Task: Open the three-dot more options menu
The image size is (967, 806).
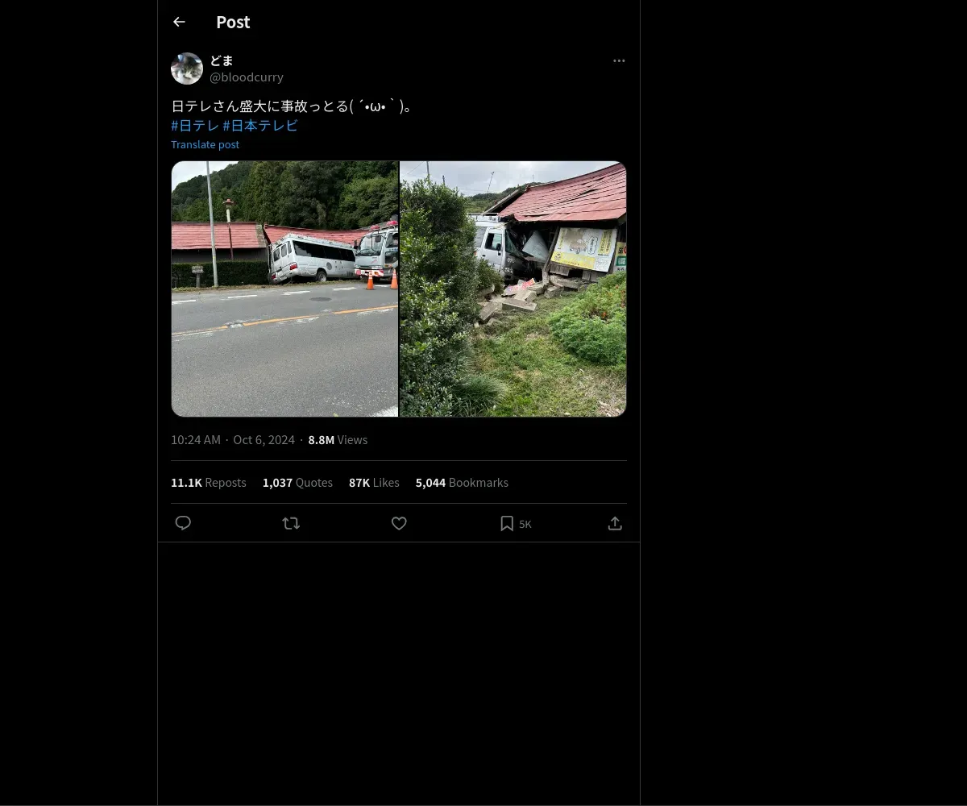Action: click(x=619, y=60)
